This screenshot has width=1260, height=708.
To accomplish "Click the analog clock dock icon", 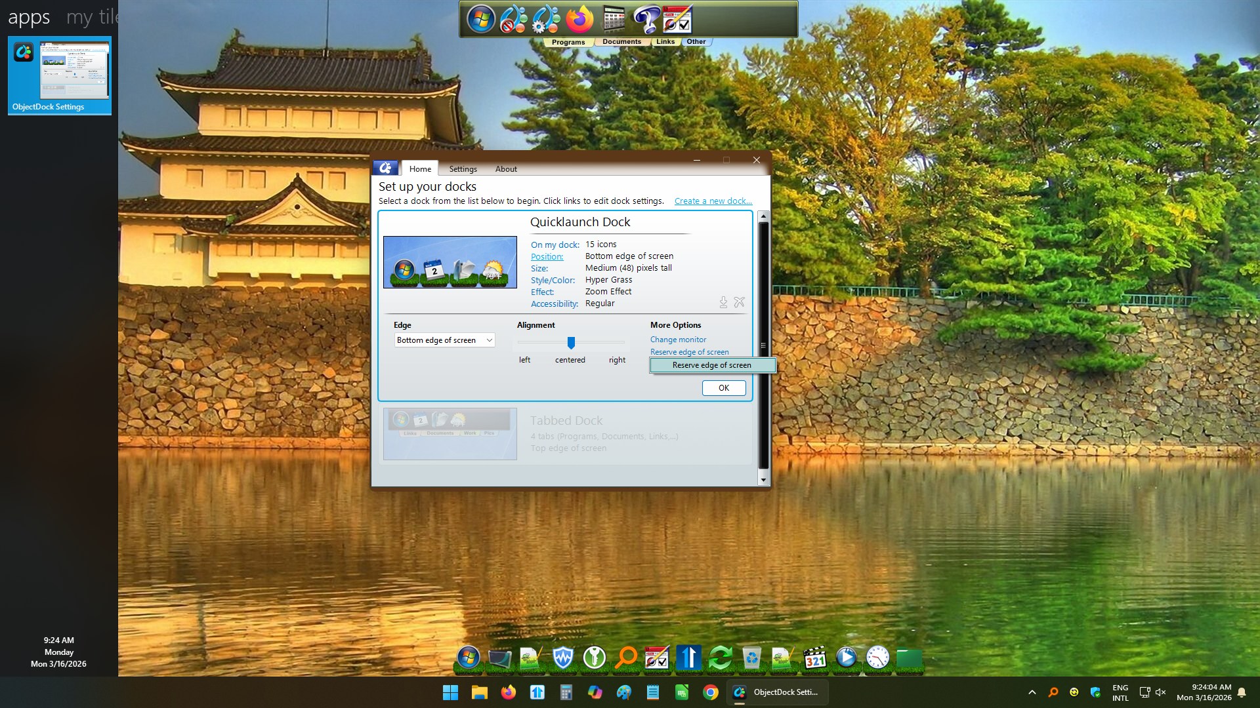I will 877,657.
